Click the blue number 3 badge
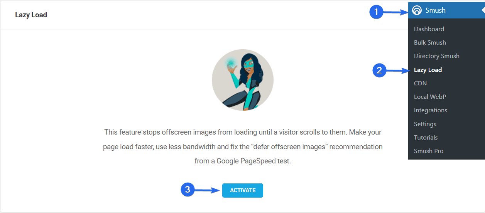This screenshot has height=213, width=485. click(x=188, y=190)
